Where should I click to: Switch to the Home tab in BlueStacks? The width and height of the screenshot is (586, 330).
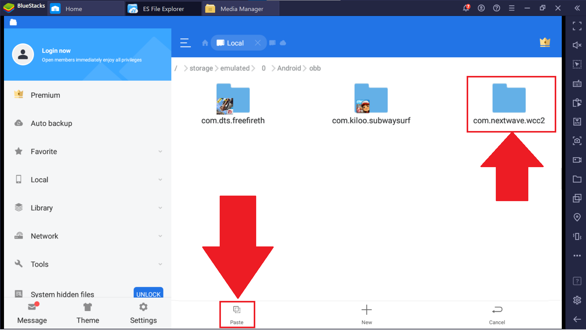86,9
